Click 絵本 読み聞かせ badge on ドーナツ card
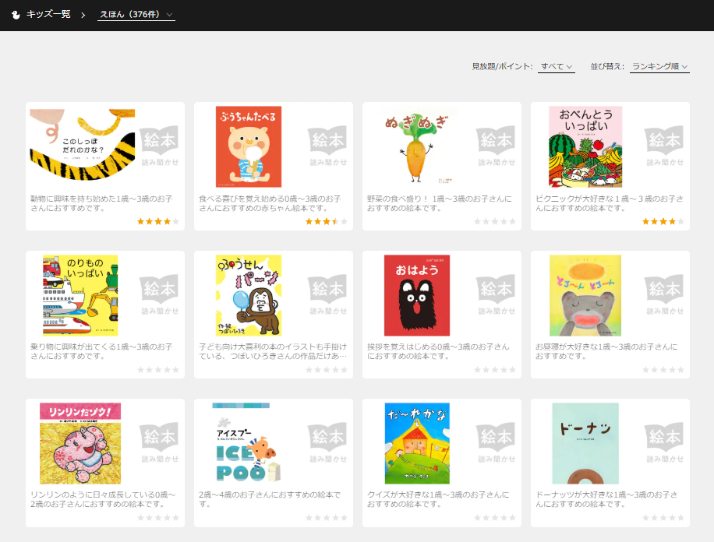Viewport: 714px width, 542px height. pos(665,443)
